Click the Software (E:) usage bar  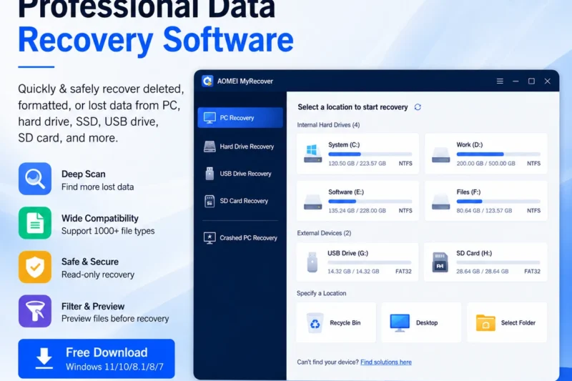[370, 202]
